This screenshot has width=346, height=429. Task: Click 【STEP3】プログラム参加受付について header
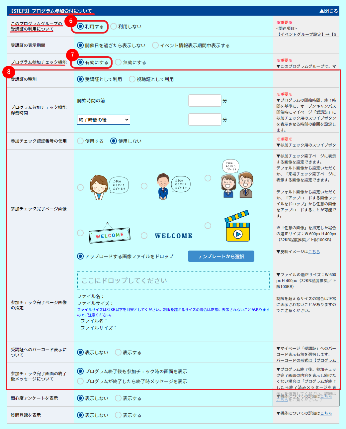(51, 11)
